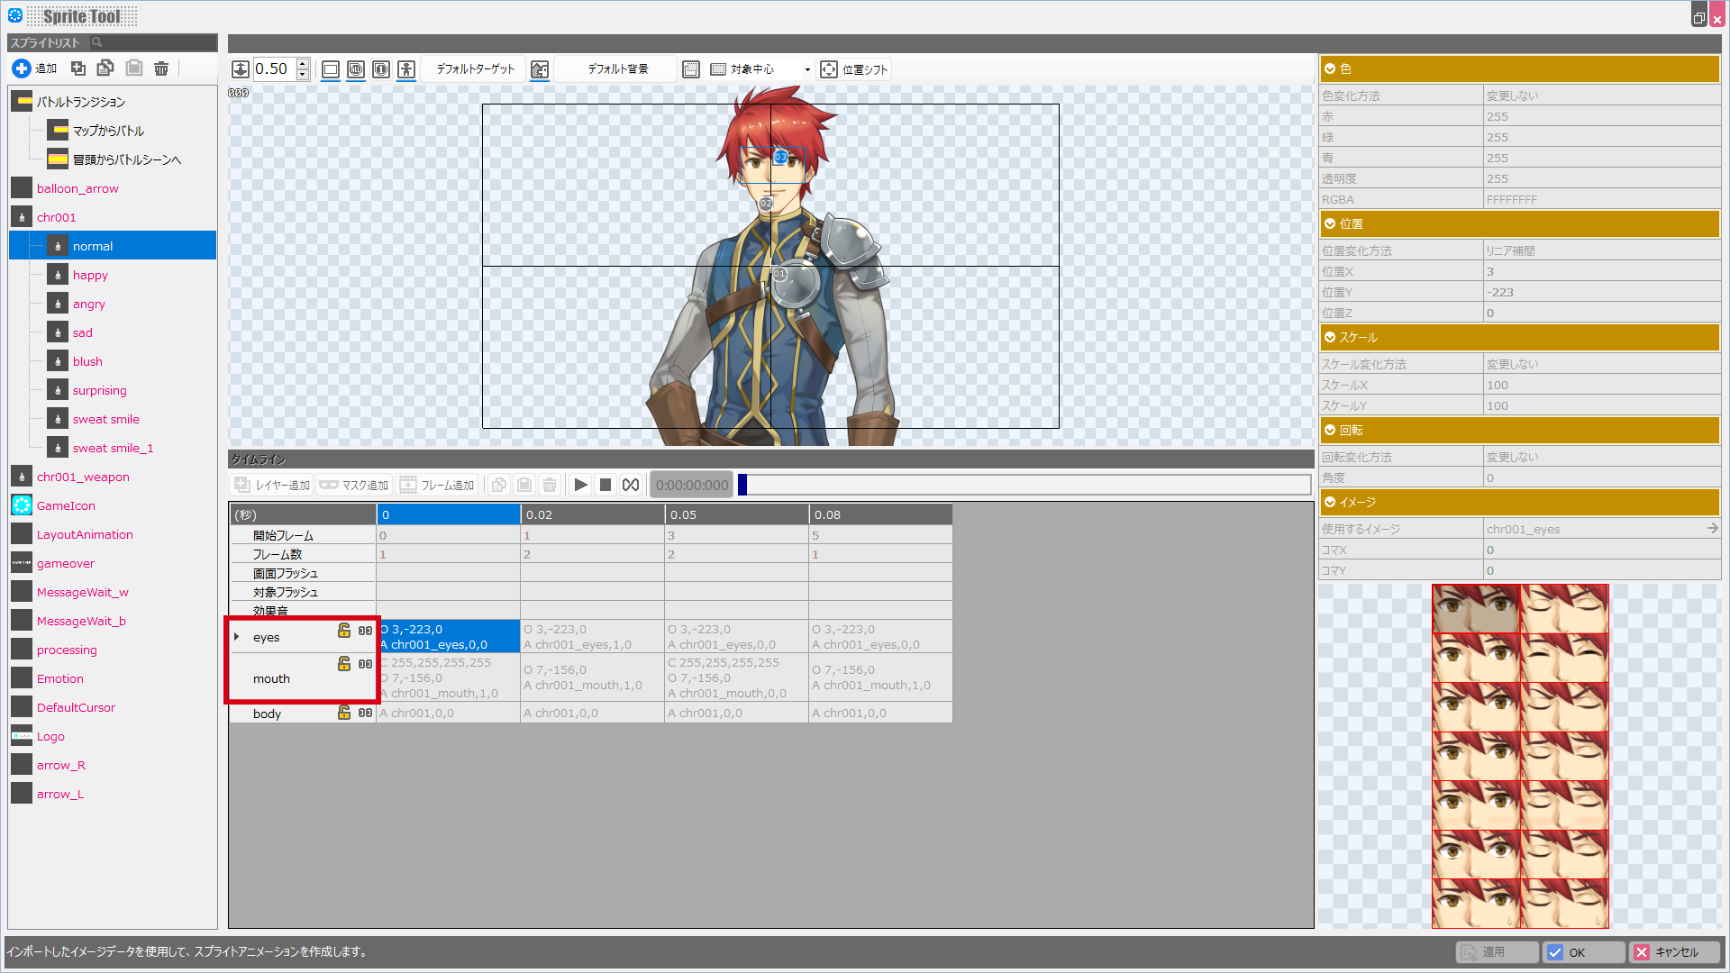This screenshot has width=1730, height=973.
Task: Collapse the スケール property section
Action: (x=1330, y=337)
